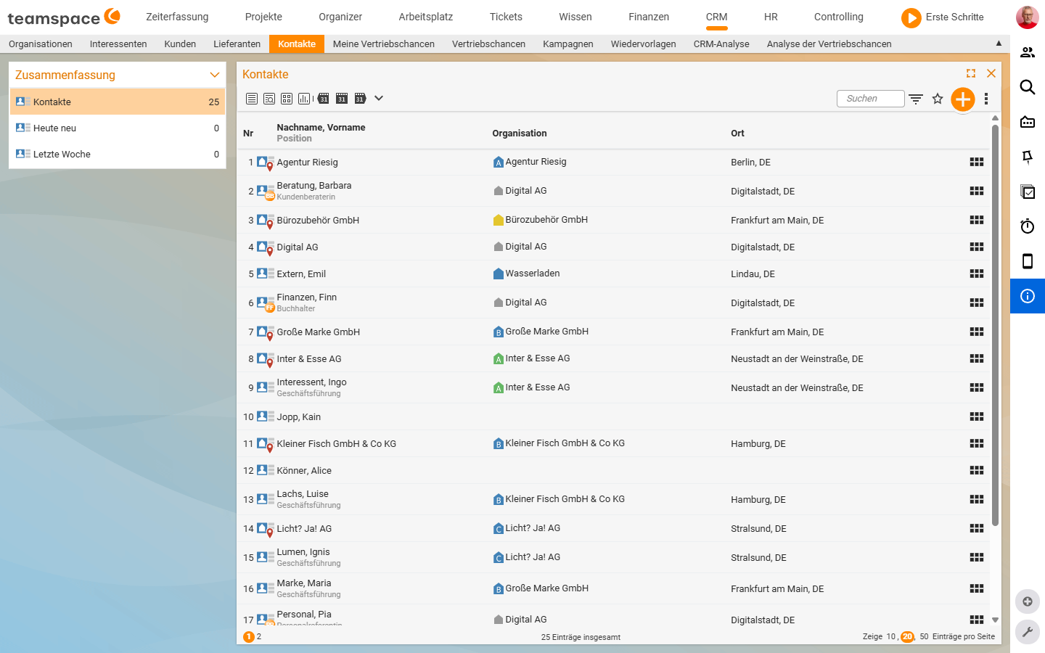Show 50 entries per page
The width and height of the screenshot is (1045, 653).
[924, 636]
